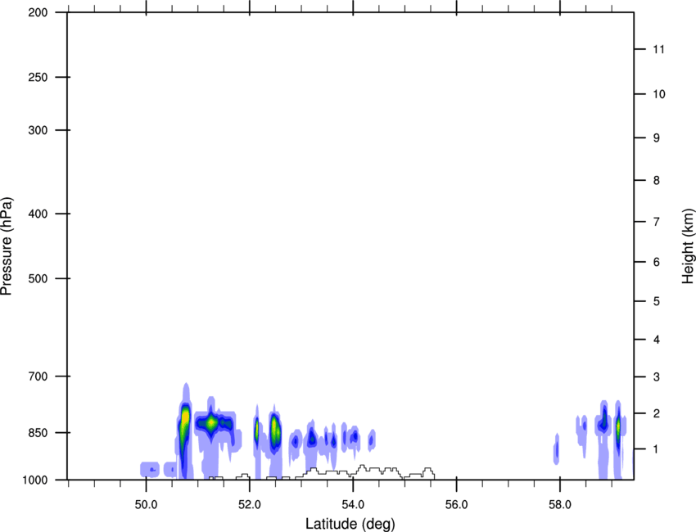Select the 6 km height tick label
This screenshot has height=532, width=696.
pos(656,262)
